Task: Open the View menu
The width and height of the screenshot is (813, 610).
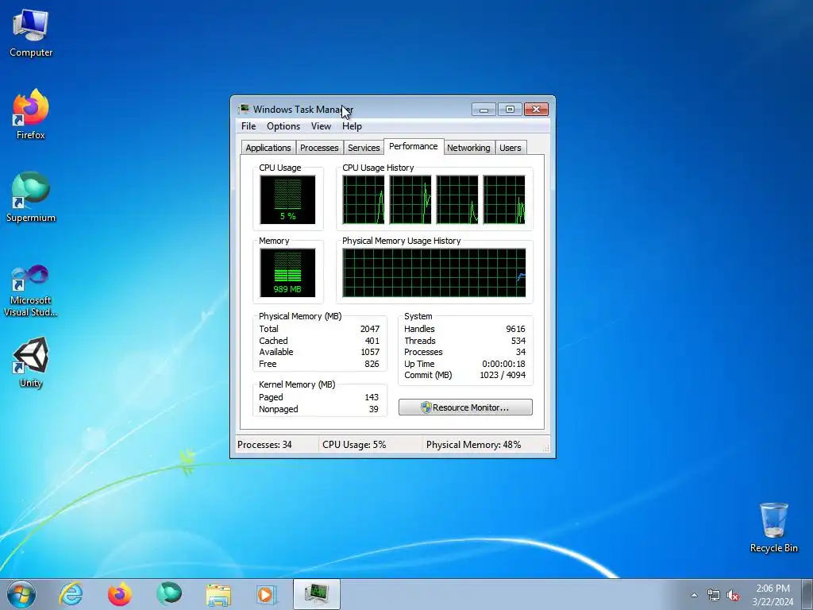Action: (x=321, y=126)
